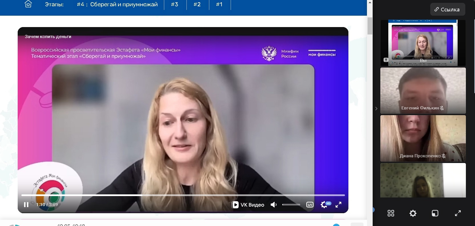Select Евгений Филькин participant video
Screen dimensions: 475x226
point(423,91)
